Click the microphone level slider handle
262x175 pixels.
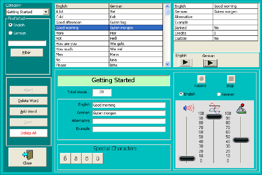[x=241, y=140]
